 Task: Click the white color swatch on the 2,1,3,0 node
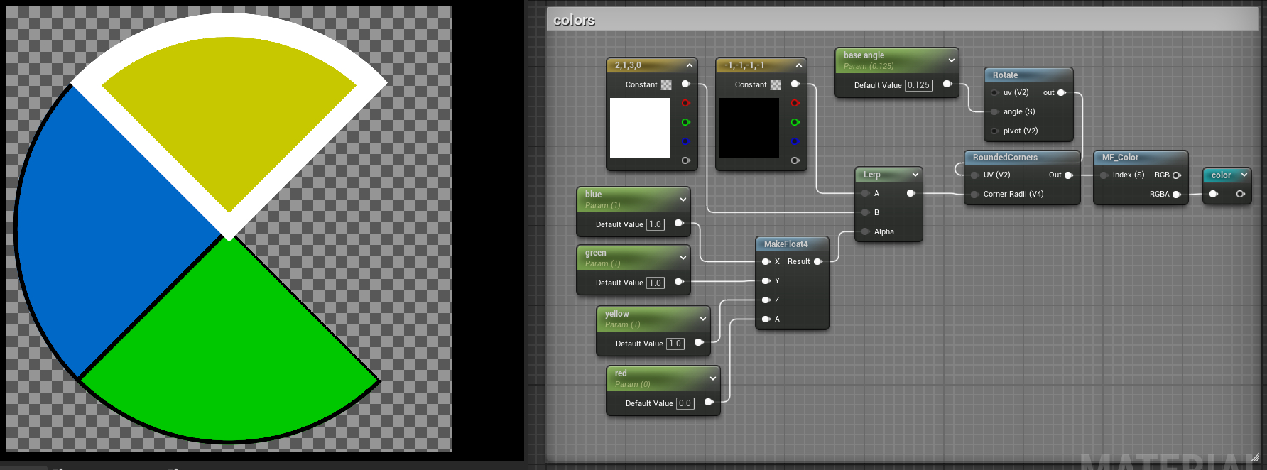[639, 128]
